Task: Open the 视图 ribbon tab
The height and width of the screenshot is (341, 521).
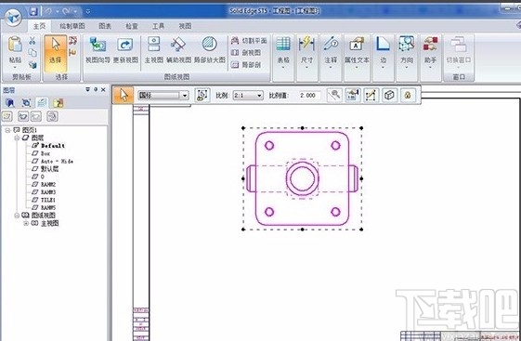Action: tap(185, 26)
